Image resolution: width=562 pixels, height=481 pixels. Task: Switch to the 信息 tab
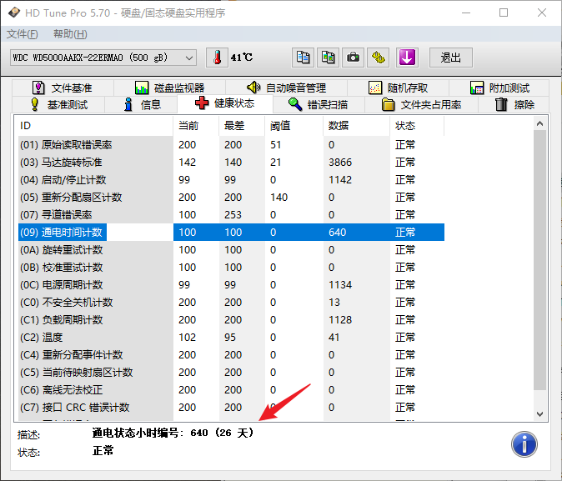click(x=141, y=105)
